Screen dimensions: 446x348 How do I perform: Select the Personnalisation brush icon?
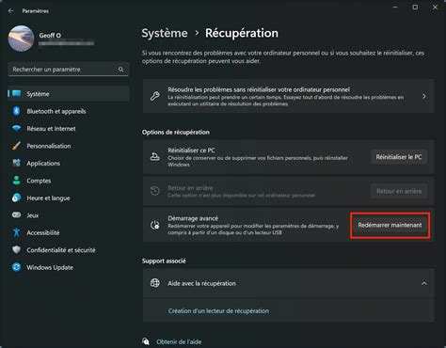tap(16, 146)
